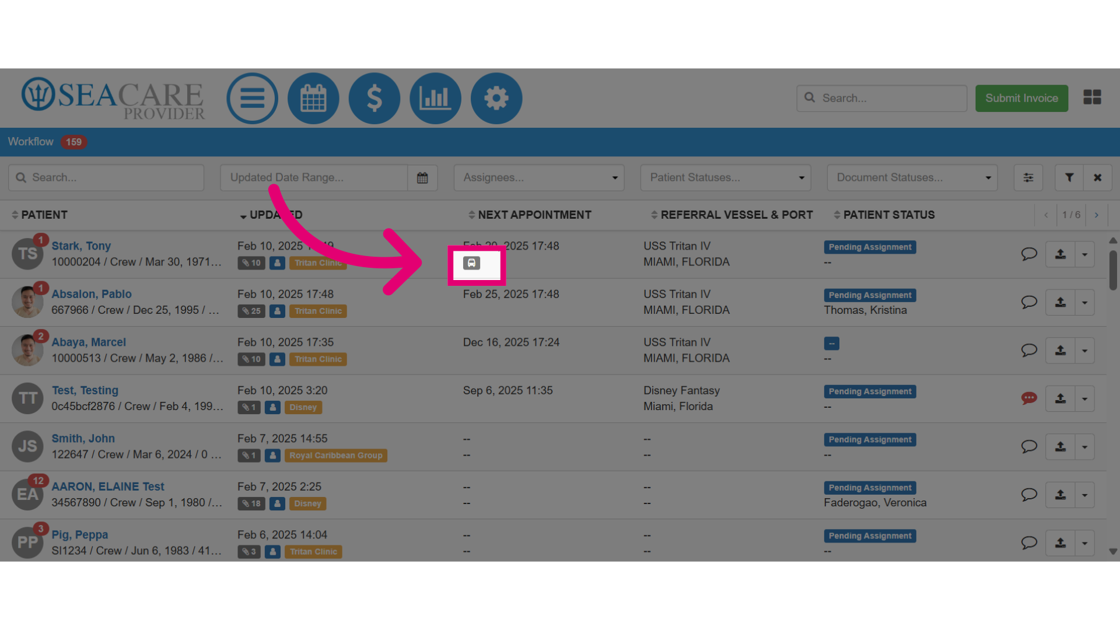1120x630 pixels.
Task: Open comment bubble for Smith, John
Action: pyautogui.click(x=1029, y=446)
